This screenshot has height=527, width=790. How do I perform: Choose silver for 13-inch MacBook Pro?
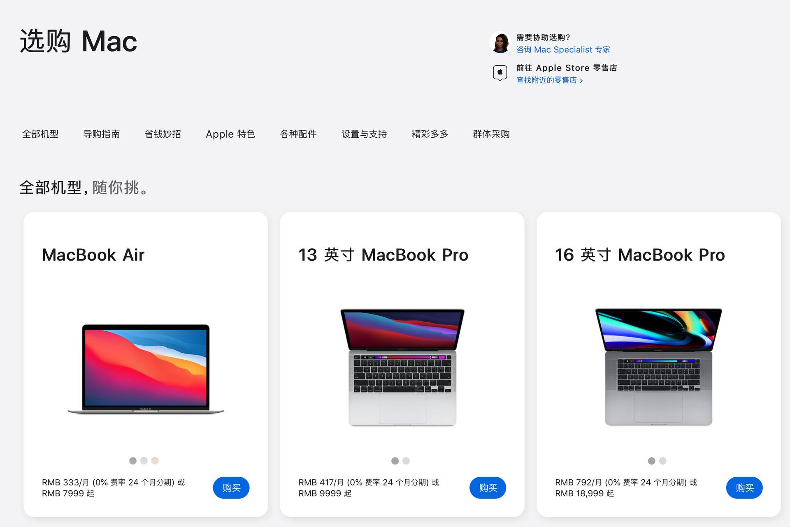[406, 461]
